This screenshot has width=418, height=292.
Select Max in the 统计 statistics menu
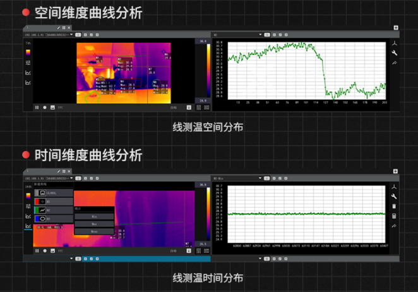pos(94,224)
